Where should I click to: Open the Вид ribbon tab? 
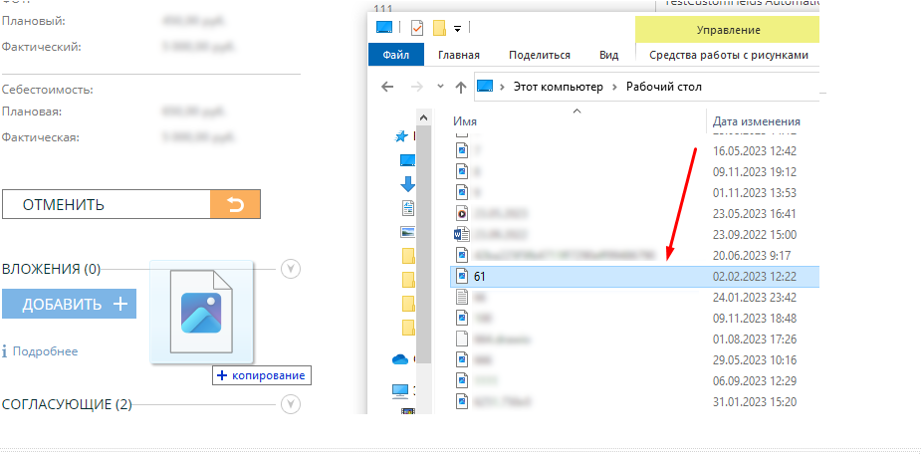[608, 56]
